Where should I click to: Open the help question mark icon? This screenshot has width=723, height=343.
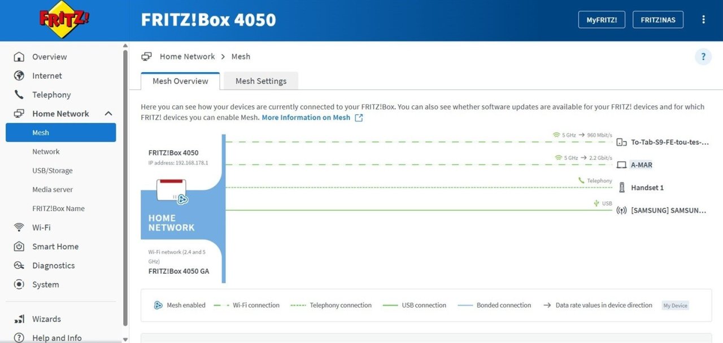[703, 56]
